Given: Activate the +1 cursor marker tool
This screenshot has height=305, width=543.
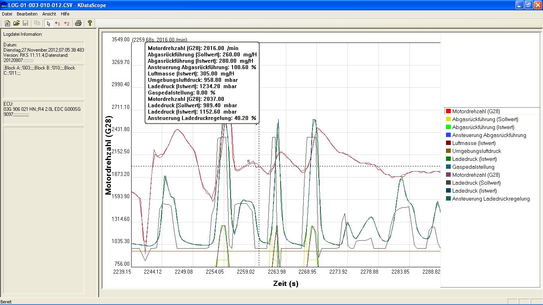Looking at the screenshot, I should [x=57, y=23].
